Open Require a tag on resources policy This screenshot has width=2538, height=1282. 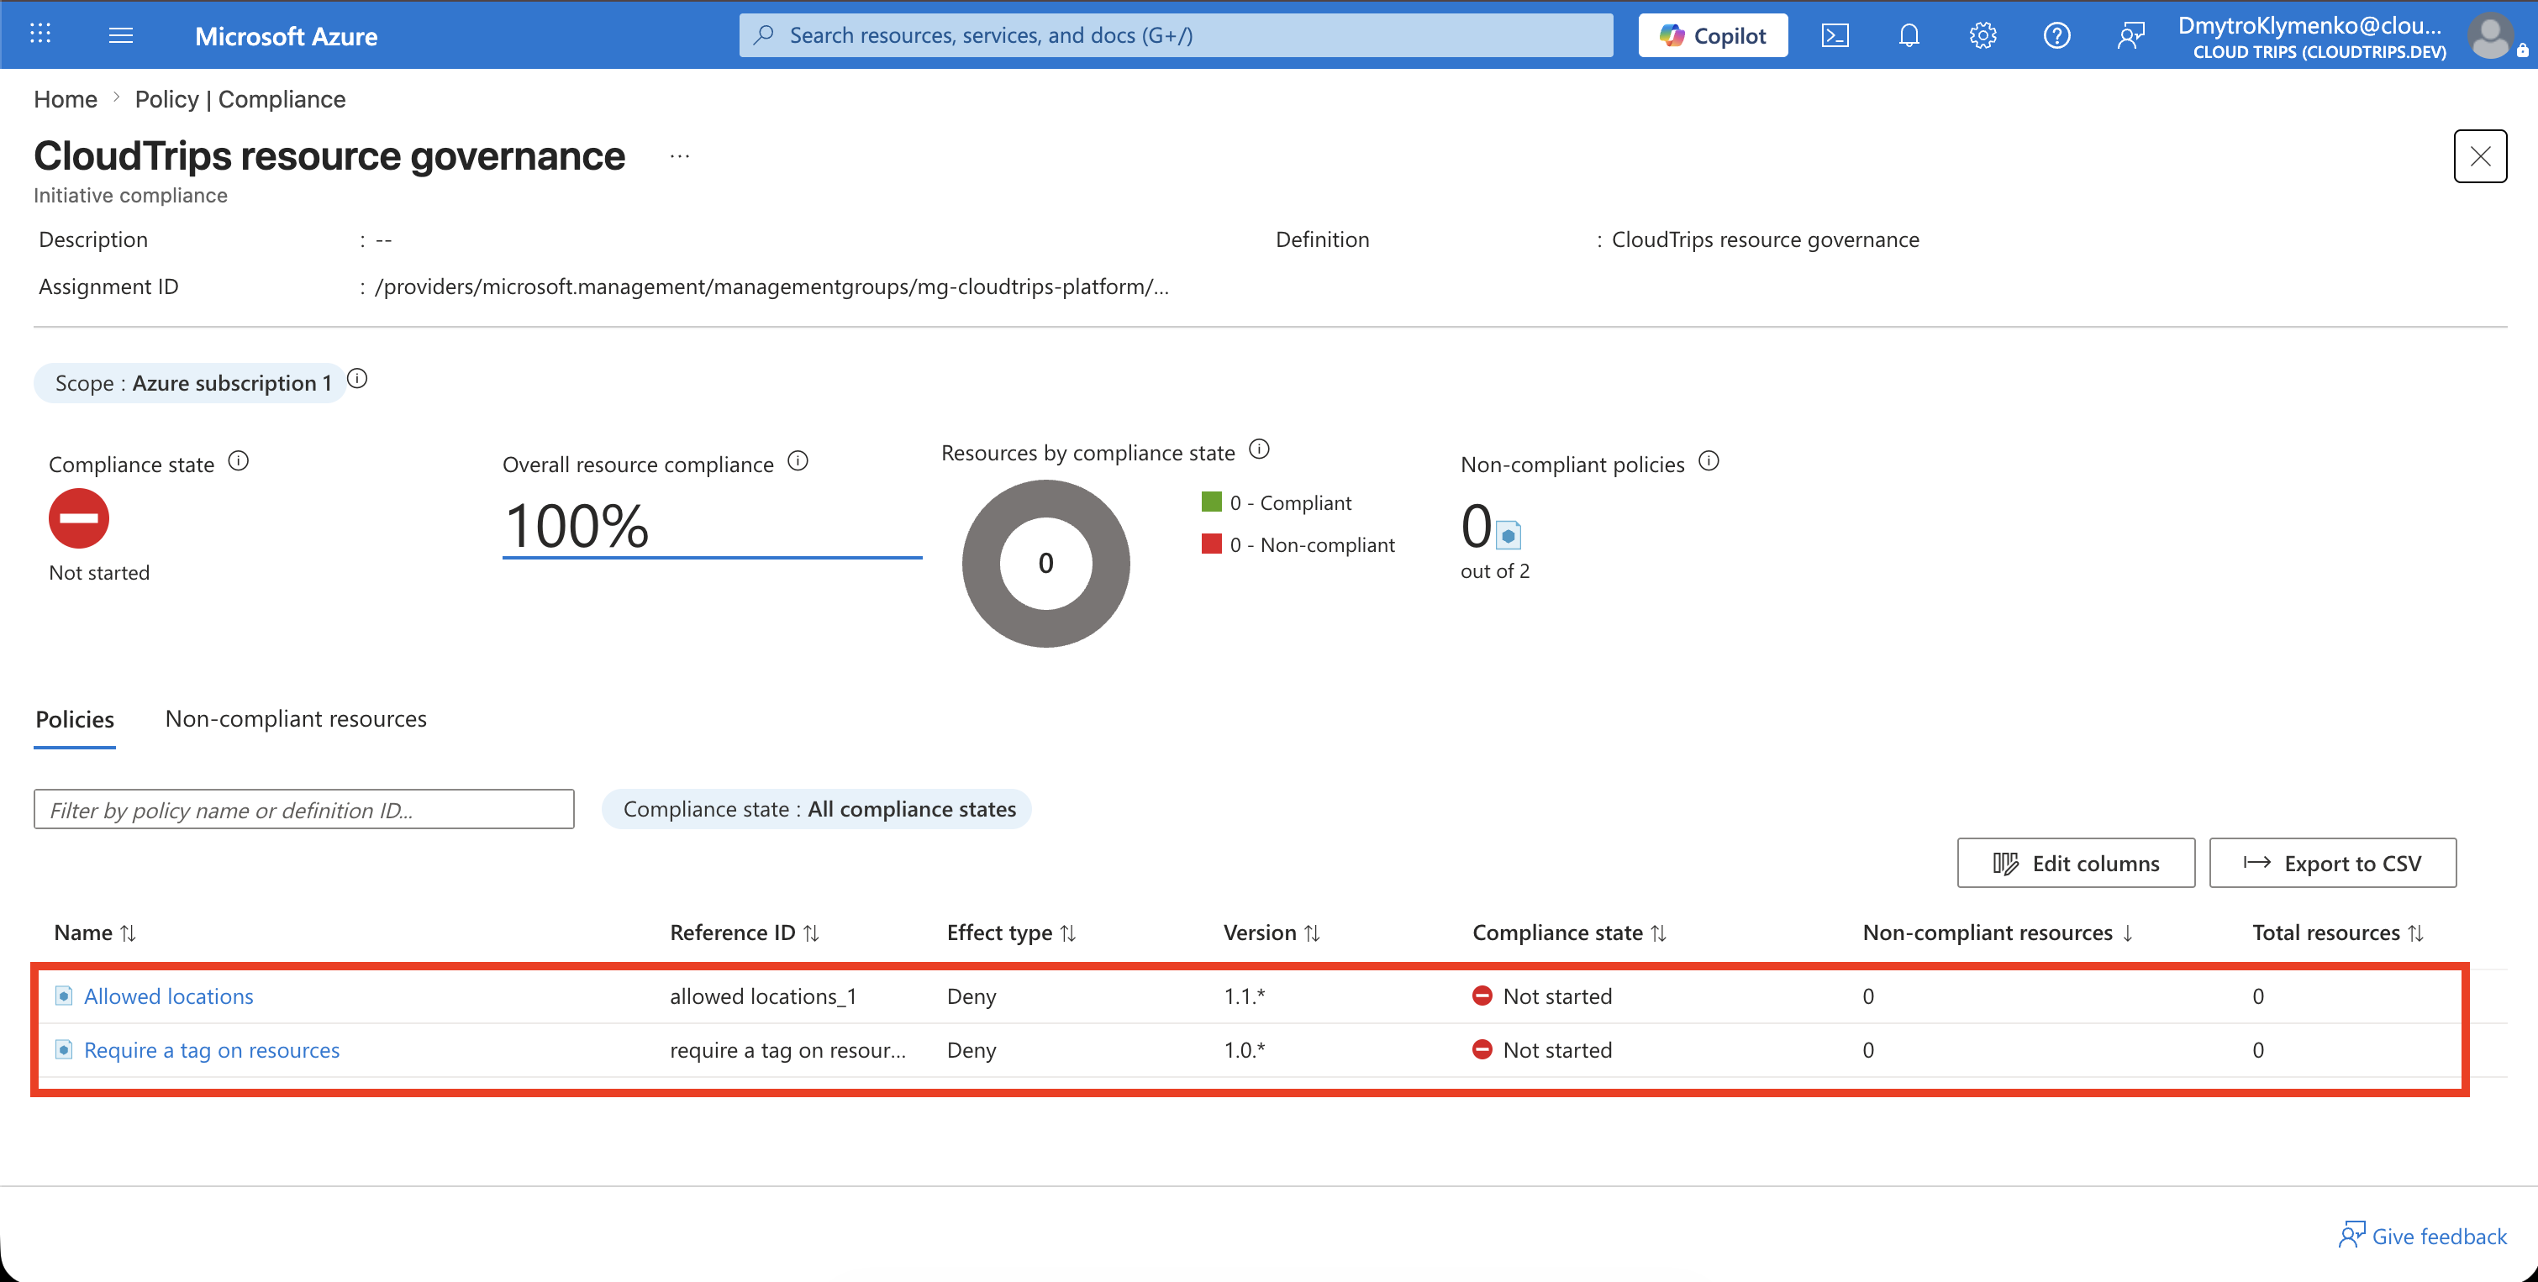click(x=212, y=1051)
